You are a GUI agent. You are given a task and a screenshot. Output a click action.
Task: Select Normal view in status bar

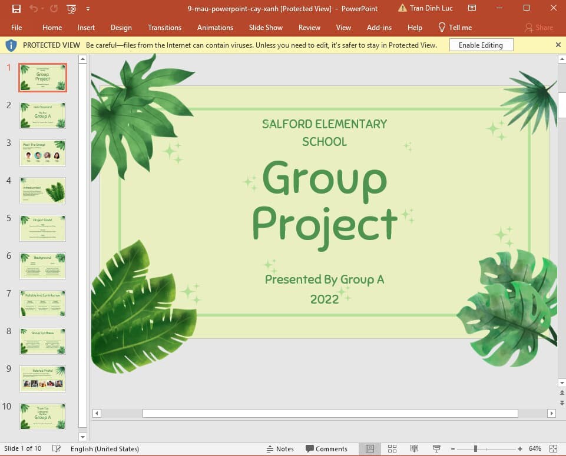[x=371, y=448]
